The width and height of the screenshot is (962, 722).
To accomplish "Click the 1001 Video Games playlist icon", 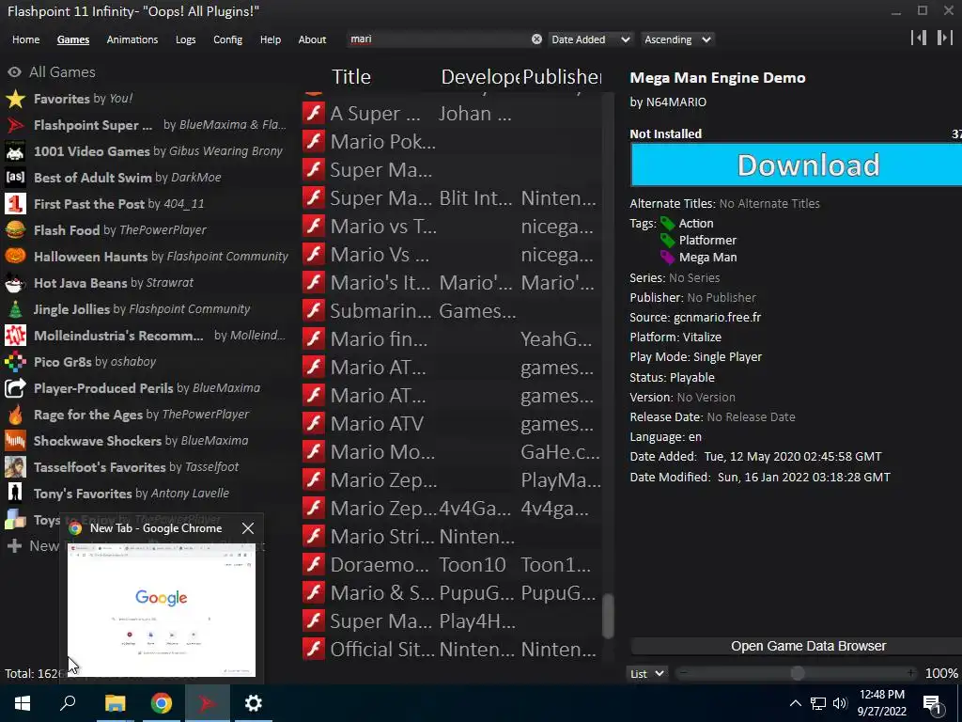I will (x=15, y=151).
